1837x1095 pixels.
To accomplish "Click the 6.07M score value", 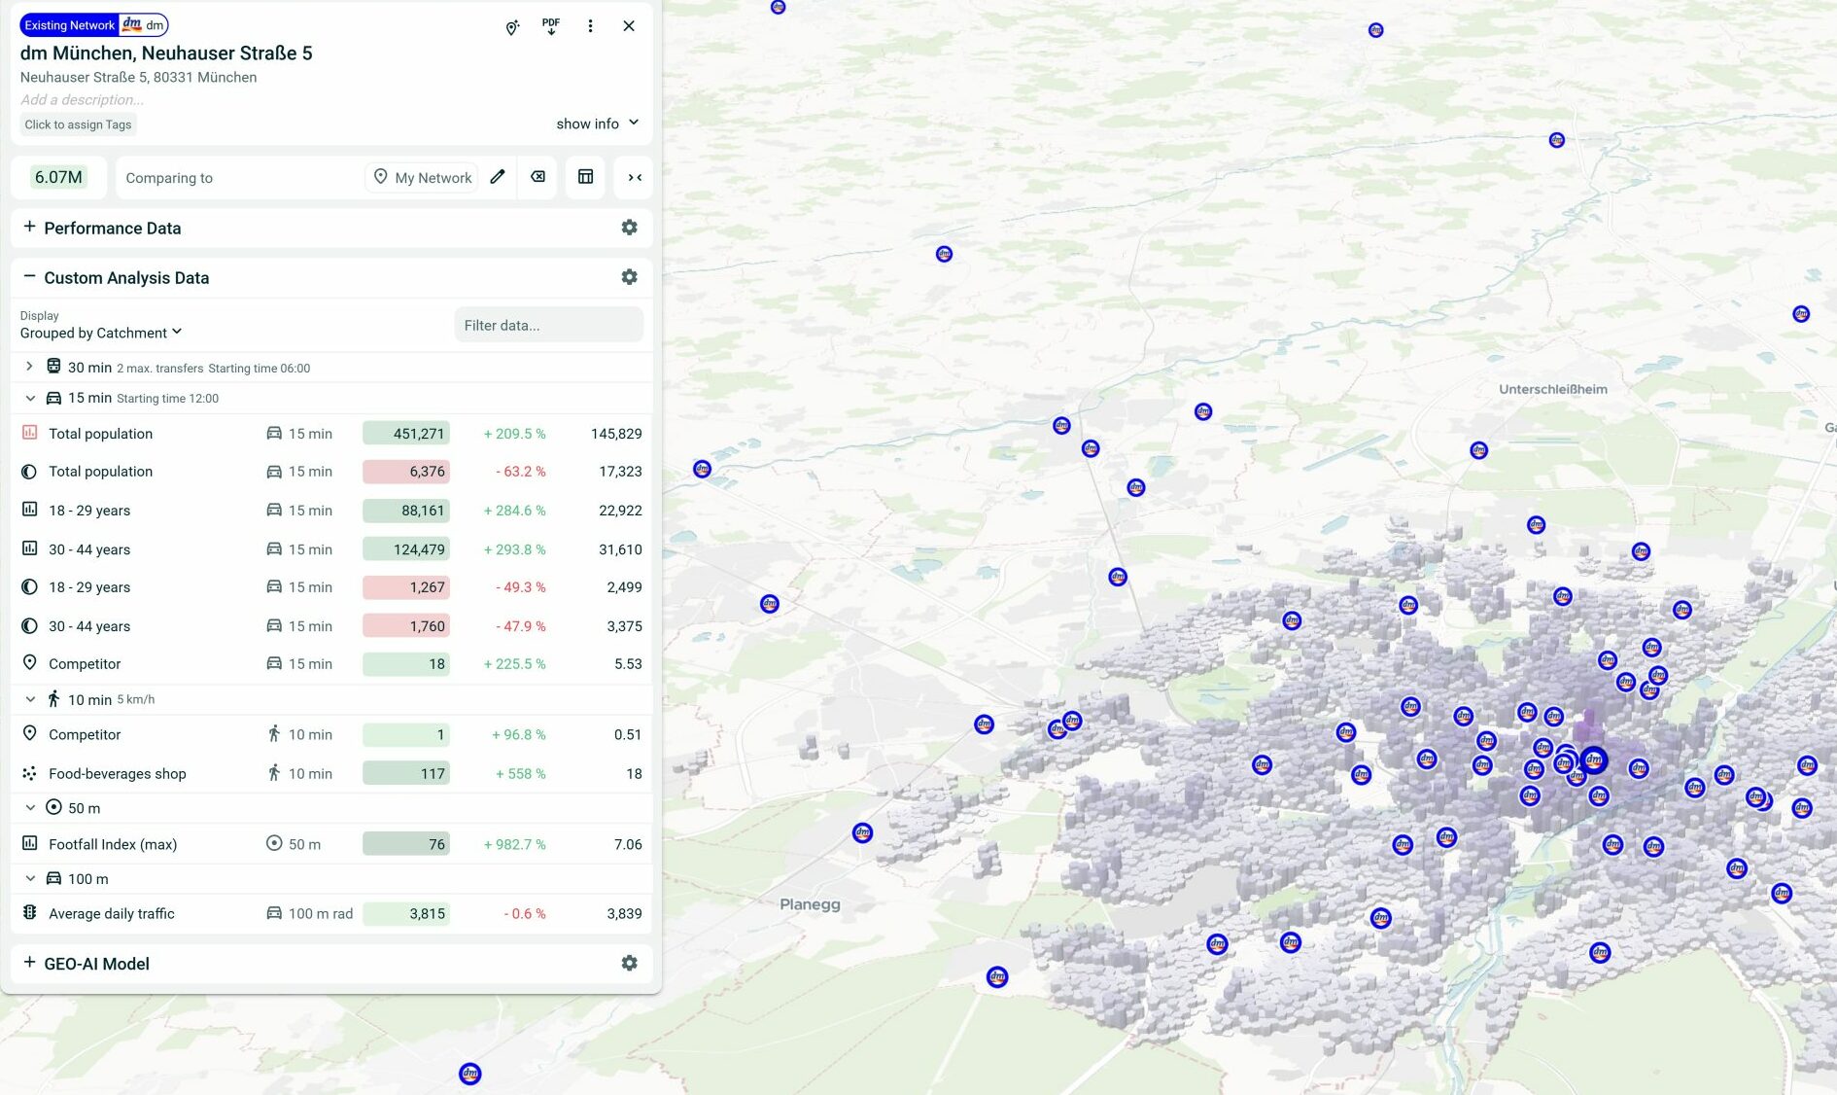I will [58, 177].
